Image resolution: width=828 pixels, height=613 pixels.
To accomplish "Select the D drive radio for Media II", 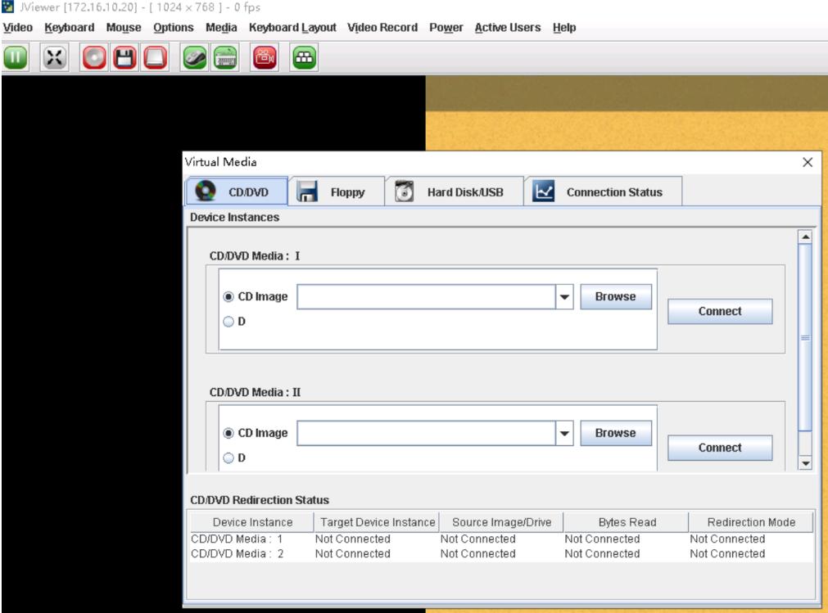I will (229, 457).
